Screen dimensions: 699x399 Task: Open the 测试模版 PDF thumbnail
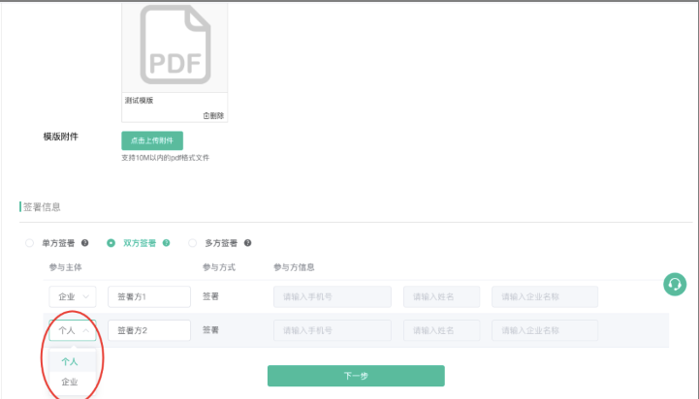tap(174, 46)
